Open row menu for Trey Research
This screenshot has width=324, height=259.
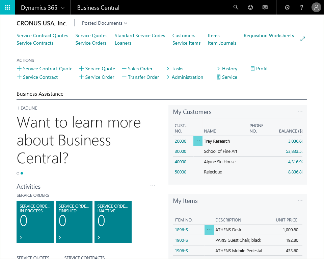click(198, 141)
